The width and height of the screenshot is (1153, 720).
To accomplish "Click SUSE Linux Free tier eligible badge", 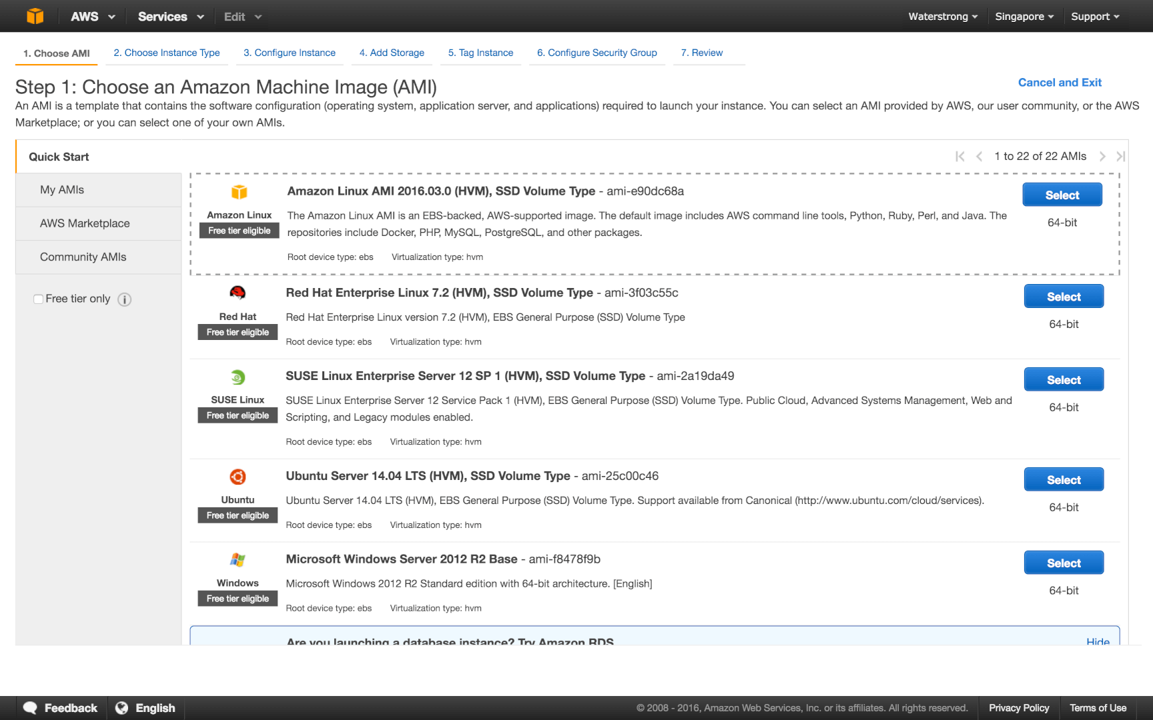I will click(238, 415).
